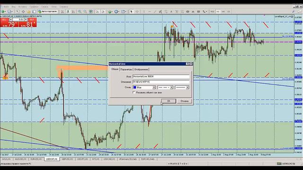Toggle Auto Scroll chart icon
The height and width of the screenshot is (170, 303).
coord(98,11)
